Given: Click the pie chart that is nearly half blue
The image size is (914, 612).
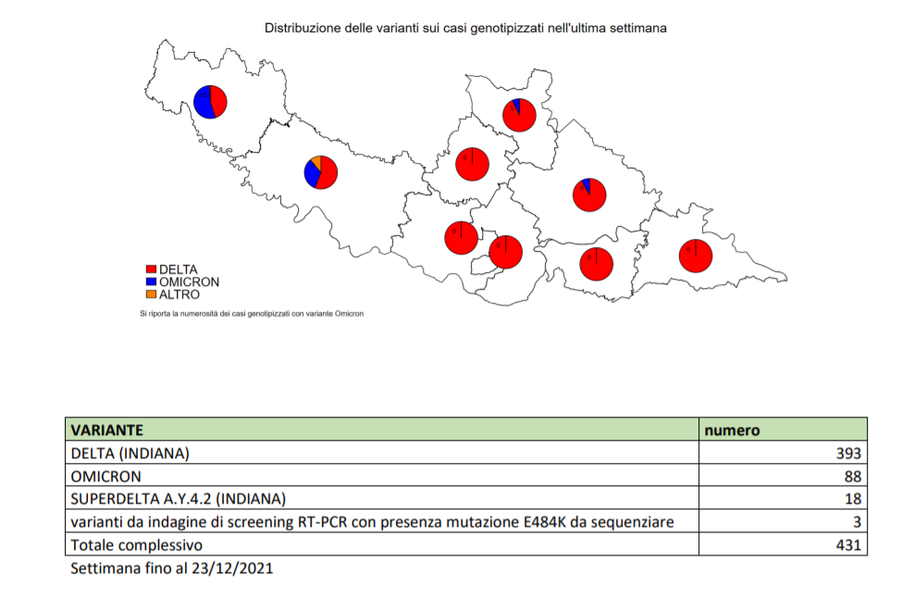Looking at the screenshot, I should point(210,101).
